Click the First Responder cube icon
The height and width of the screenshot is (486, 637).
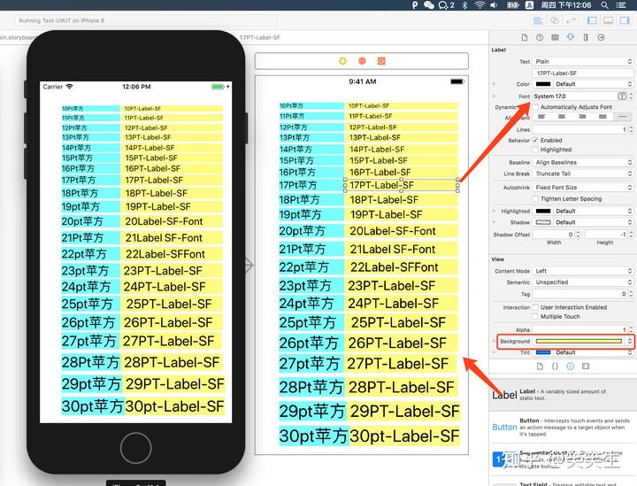tap(362, 61)
